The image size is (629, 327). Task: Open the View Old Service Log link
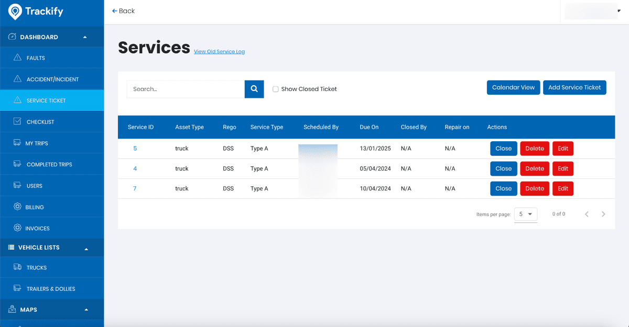pos(219,52)
